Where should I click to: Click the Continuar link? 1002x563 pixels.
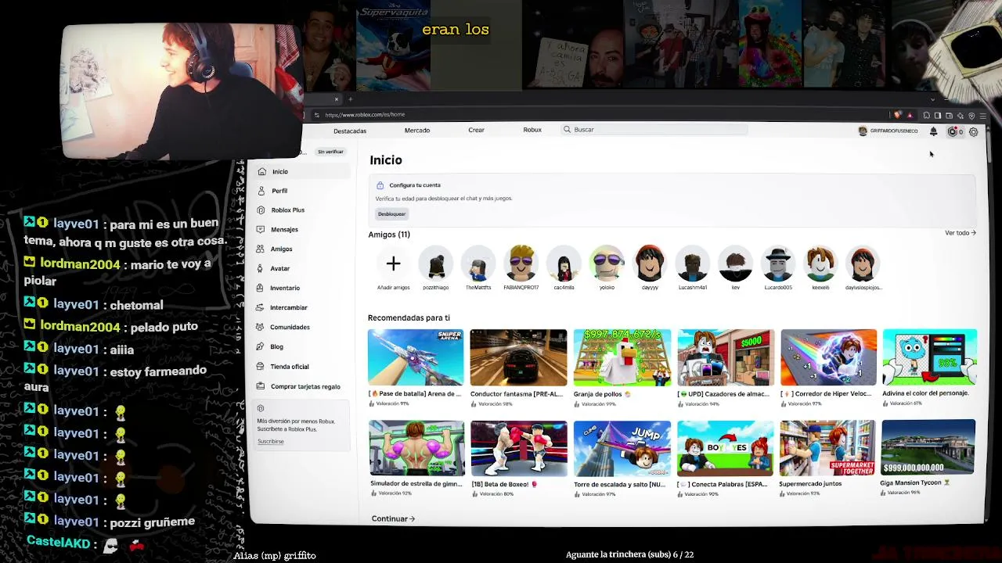click(x=393, y=518)
